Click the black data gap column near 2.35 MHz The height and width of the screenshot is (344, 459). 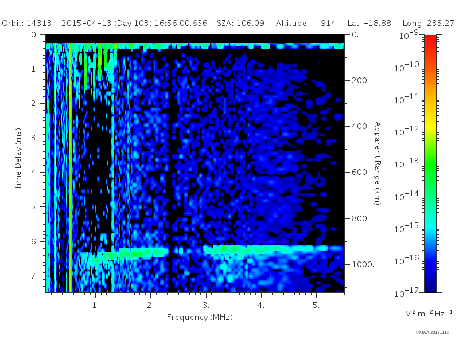170,170
